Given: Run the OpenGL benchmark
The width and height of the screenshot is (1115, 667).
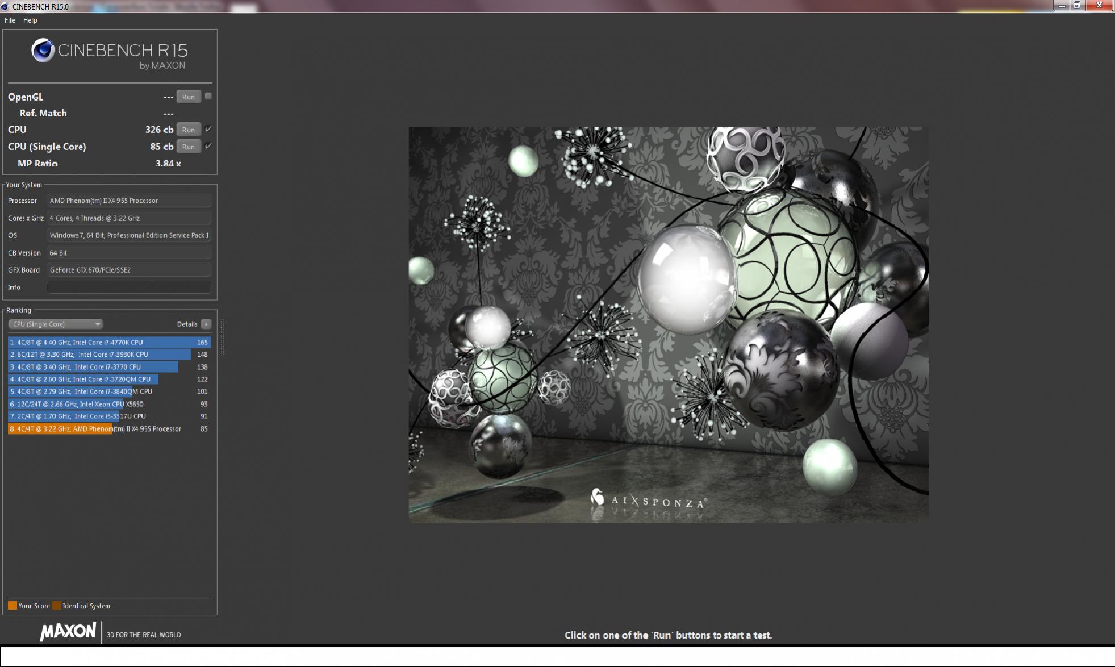Looking at the screenshot, I should [188, 97].
